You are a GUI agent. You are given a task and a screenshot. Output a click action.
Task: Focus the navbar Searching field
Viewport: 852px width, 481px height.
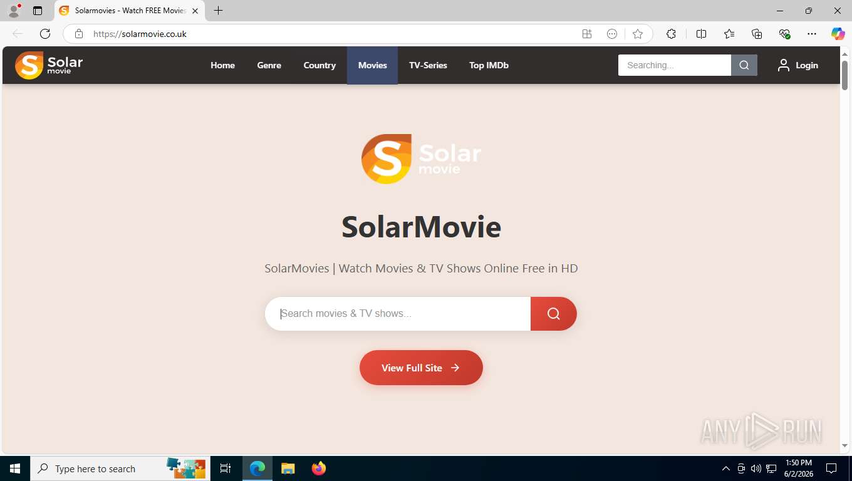tap(674, 65)
